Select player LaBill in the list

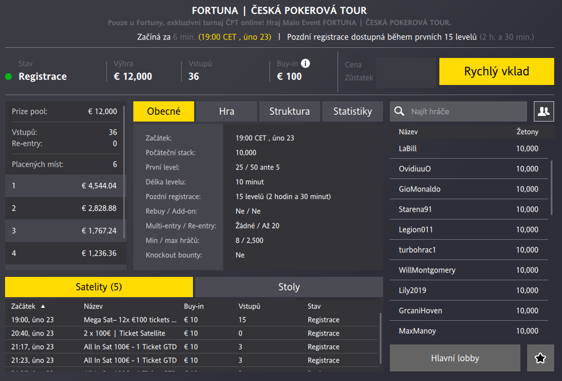(x=469, y=149)
